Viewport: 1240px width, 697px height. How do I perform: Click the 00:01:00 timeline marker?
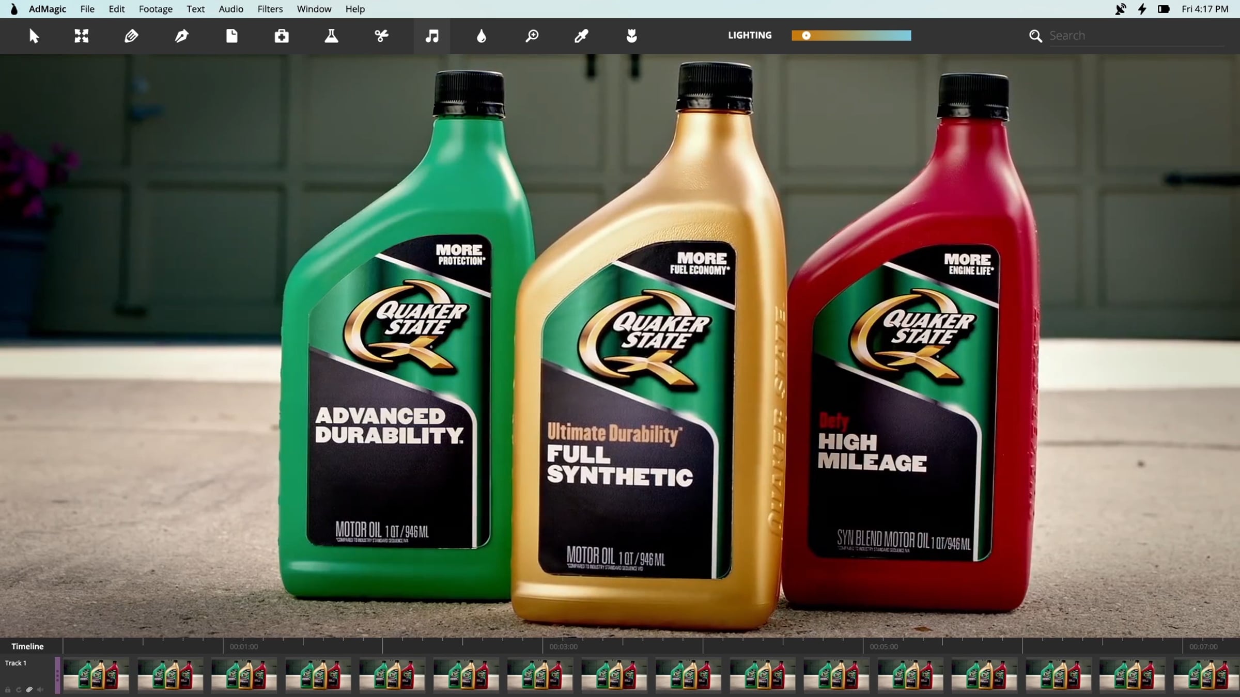click(x=244, y=646)
